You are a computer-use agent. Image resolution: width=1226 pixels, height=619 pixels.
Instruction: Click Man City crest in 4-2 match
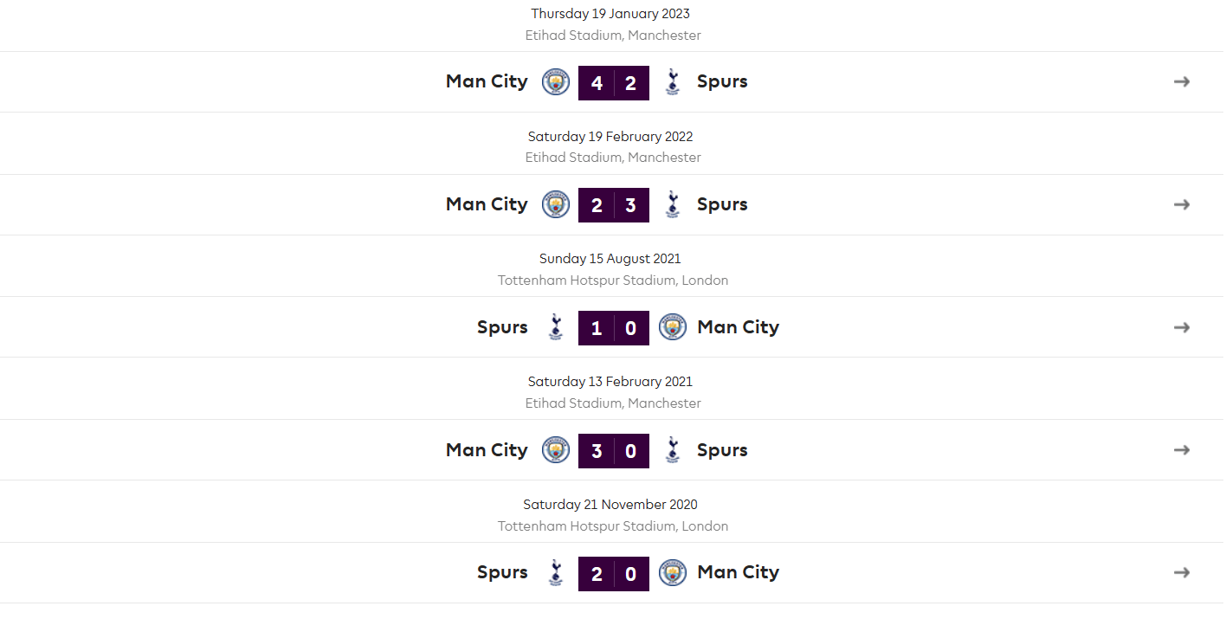[556, 82]
